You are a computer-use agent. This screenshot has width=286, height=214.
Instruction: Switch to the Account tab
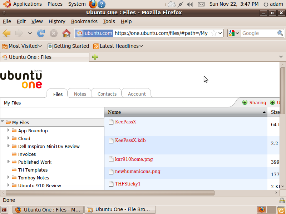137,94
